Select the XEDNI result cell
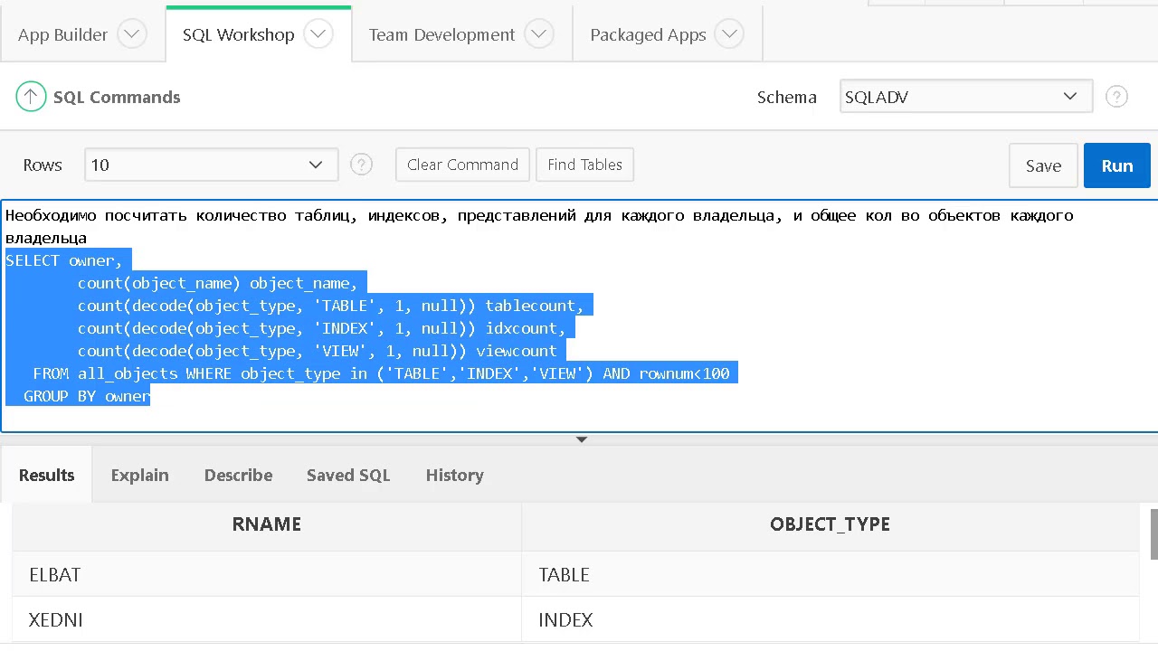Image resolution: width=1158 pixels, height=651 pixels. tap(267, 619)
